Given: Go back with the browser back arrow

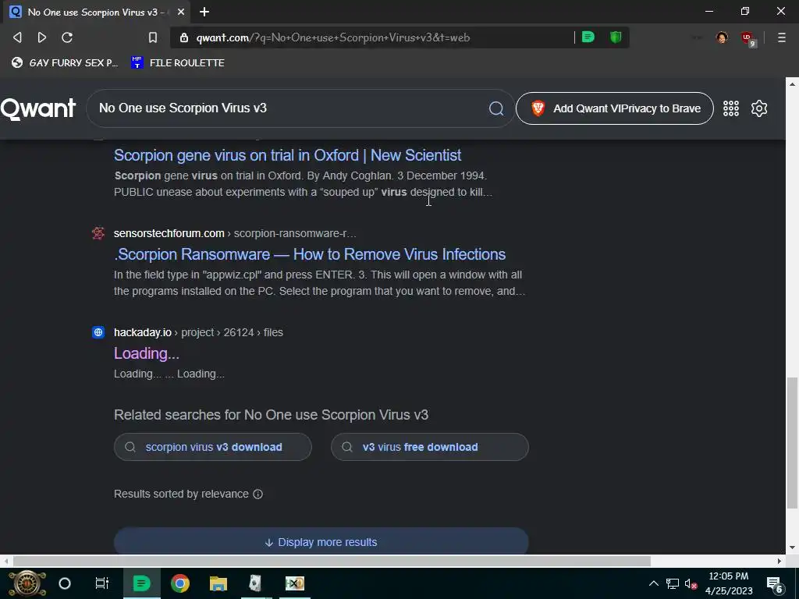Looking at the screenshot, I should pyautogui.click(x=17, y=37).
